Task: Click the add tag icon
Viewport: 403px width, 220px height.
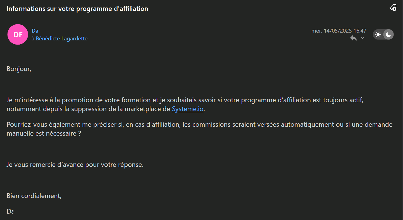Action: [393, 8]
